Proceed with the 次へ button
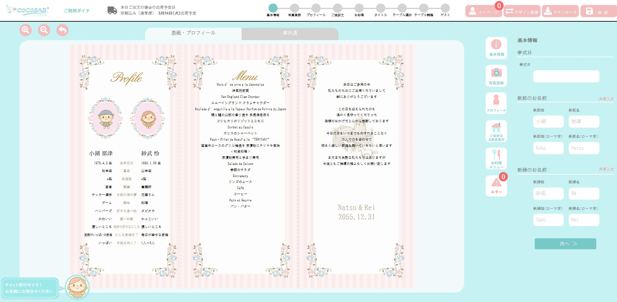Screen dimensions: 617x302 click(x=565, y=244)
